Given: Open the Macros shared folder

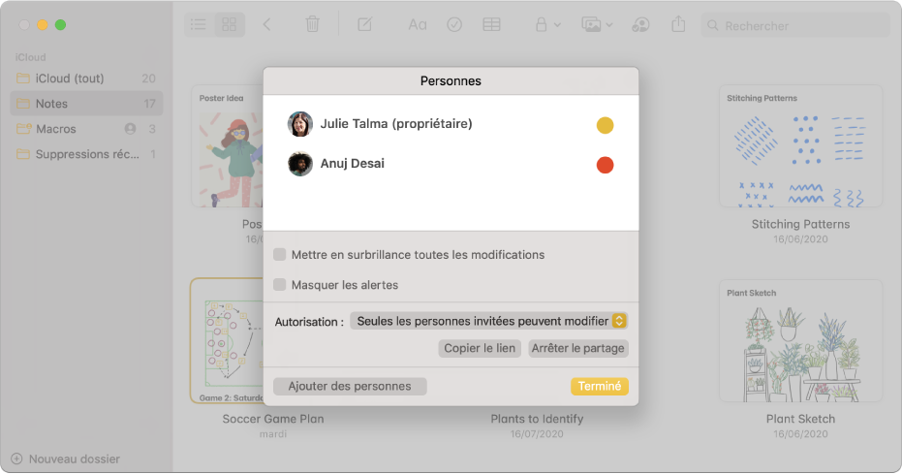Looking at the screenshot, I should point(86,129).
